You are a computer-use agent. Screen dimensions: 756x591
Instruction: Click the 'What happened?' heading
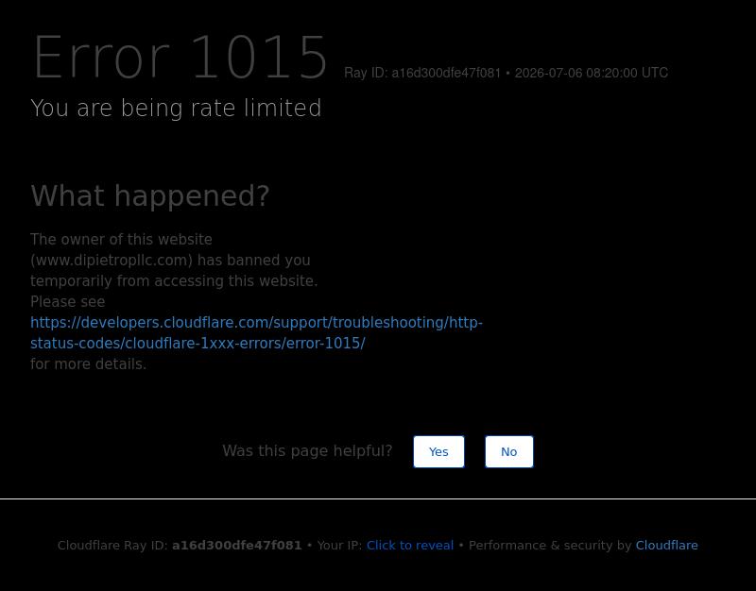[150, 195]
